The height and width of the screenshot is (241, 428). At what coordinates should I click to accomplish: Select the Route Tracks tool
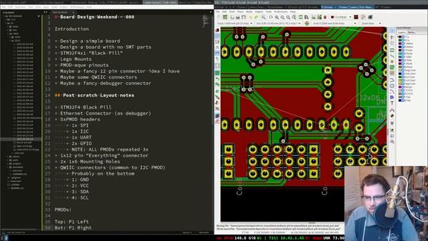pos(392,56)
